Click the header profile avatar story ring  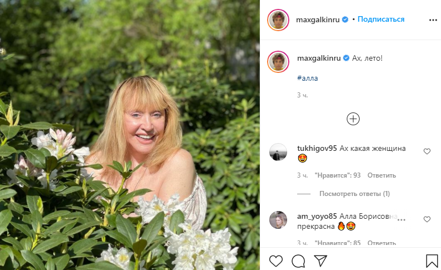[278, 19]
